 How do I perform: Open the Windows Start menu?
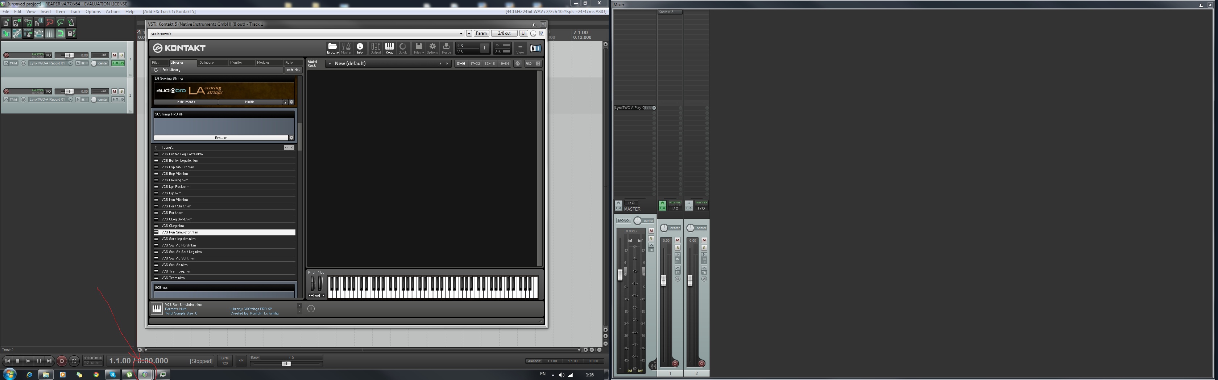tap(9, 374)
